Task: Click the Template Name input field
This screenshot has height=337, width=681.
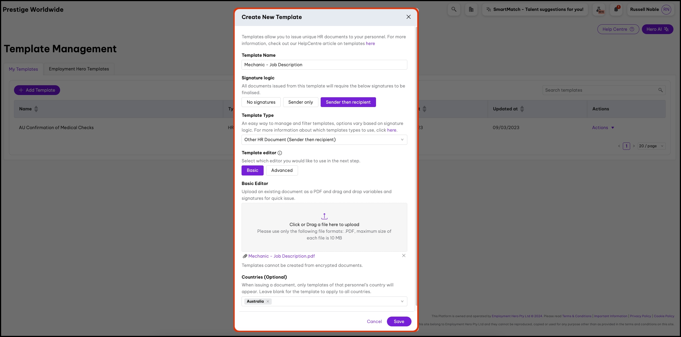Action: [324, 65]
